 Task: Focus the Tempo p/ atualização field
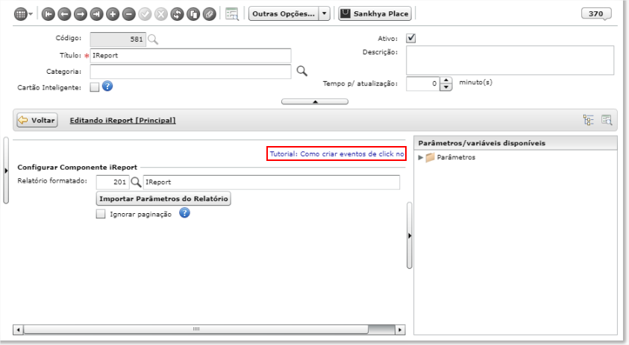tap(423, 83)
